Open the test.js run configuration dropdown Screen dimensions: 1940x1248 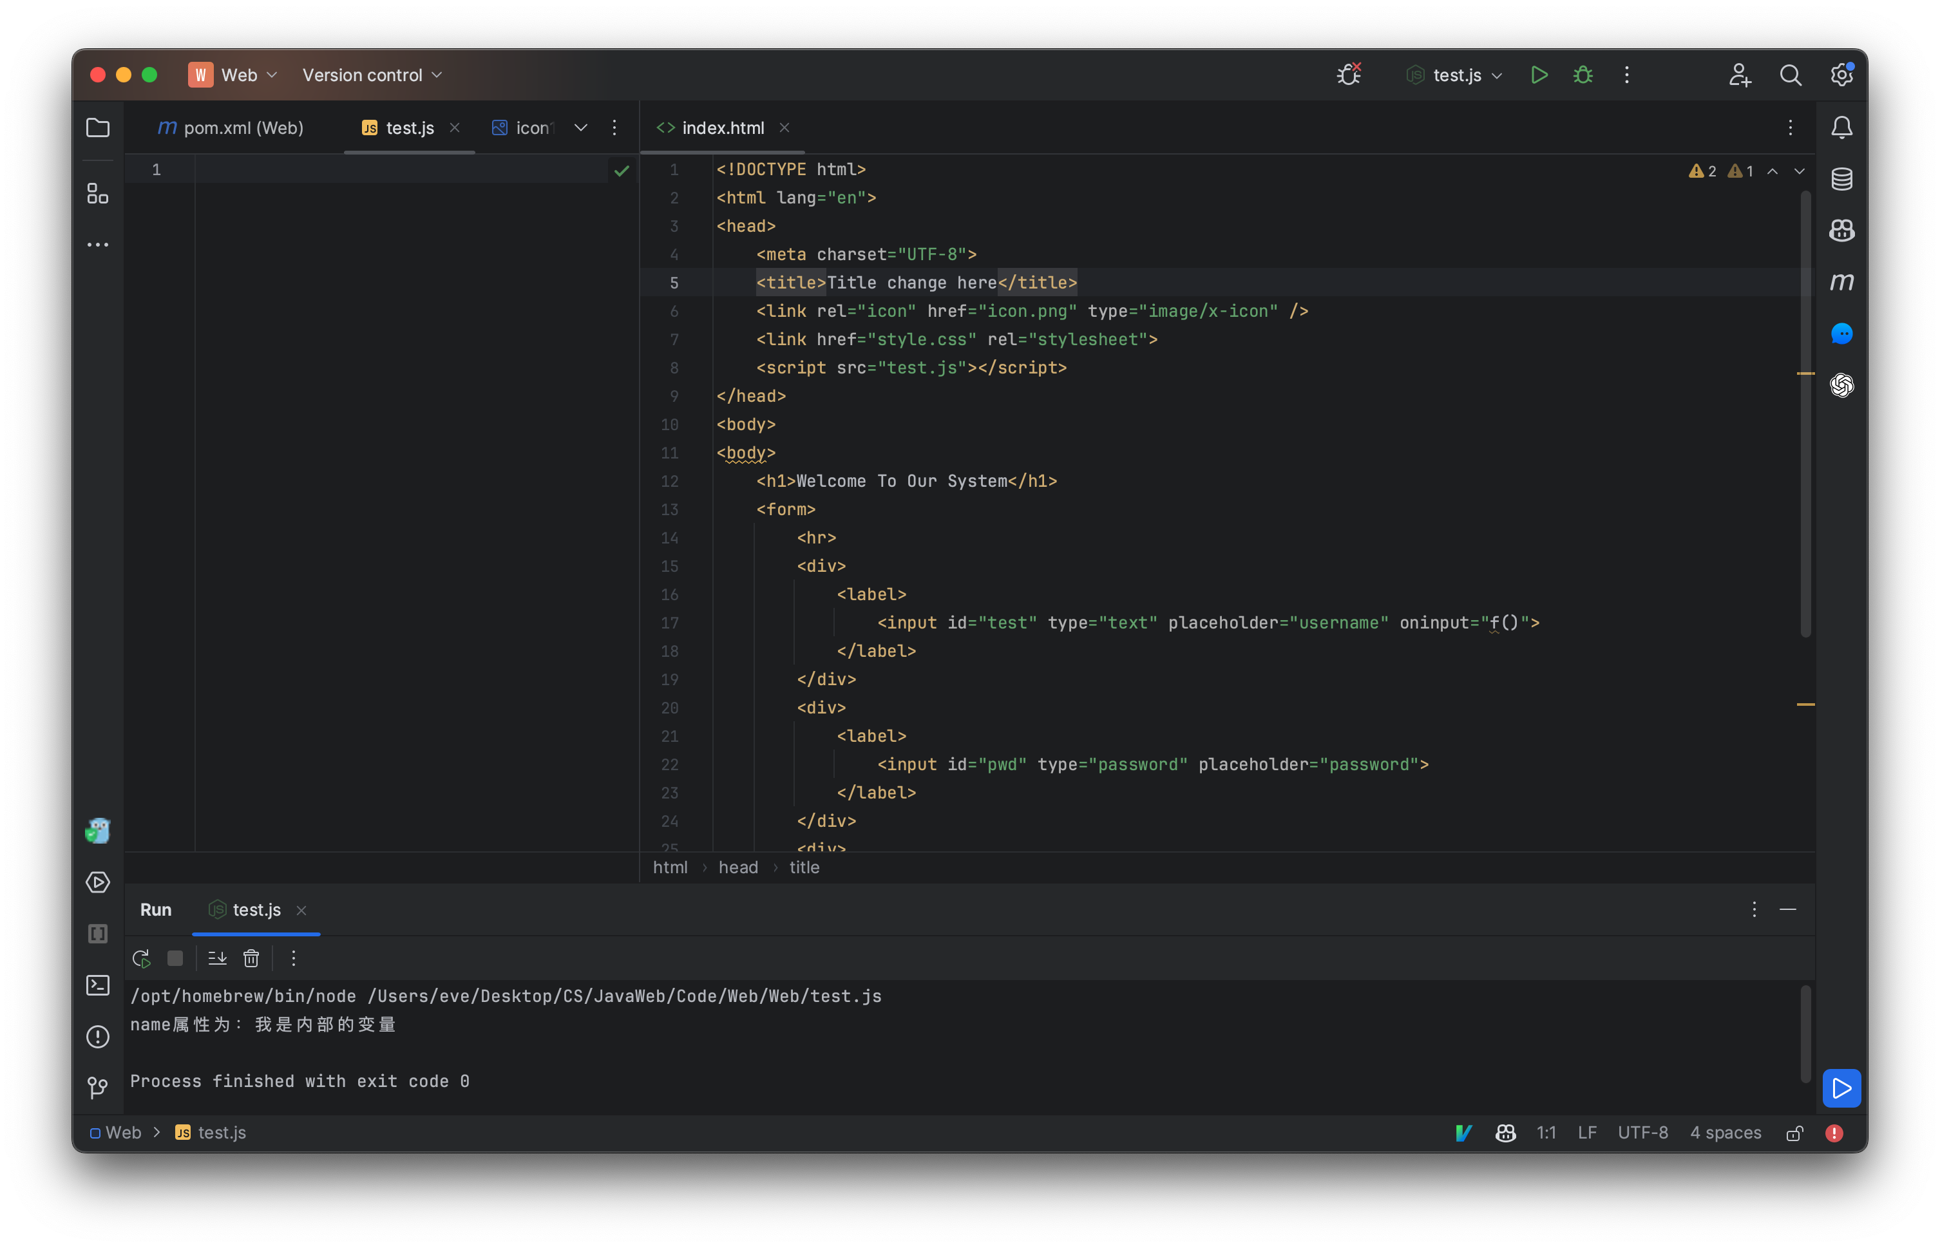(1456, 75)
